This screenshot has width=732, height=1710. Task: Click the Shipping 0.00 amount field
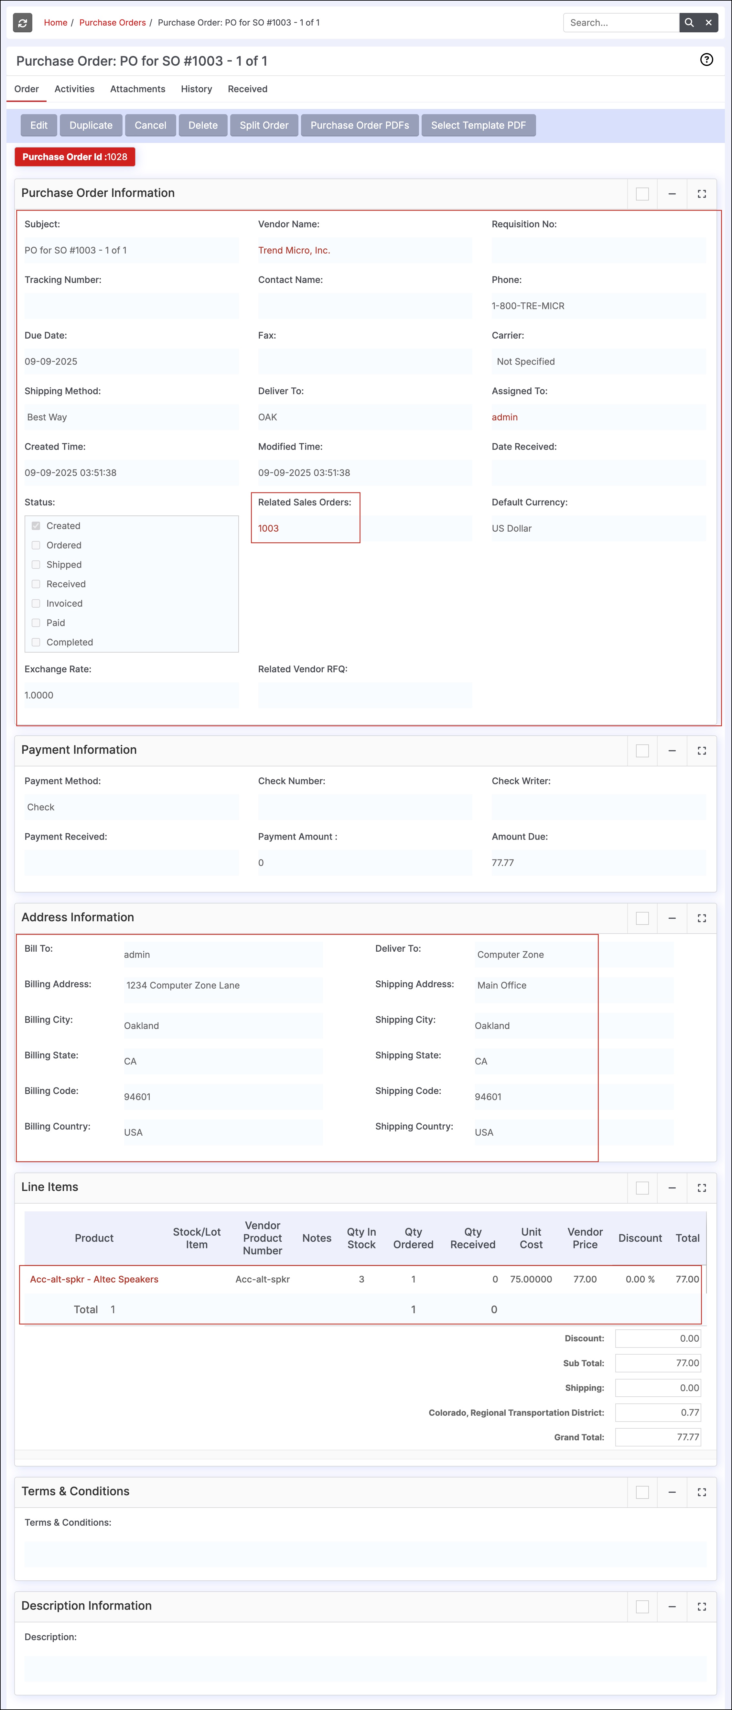658,1387
